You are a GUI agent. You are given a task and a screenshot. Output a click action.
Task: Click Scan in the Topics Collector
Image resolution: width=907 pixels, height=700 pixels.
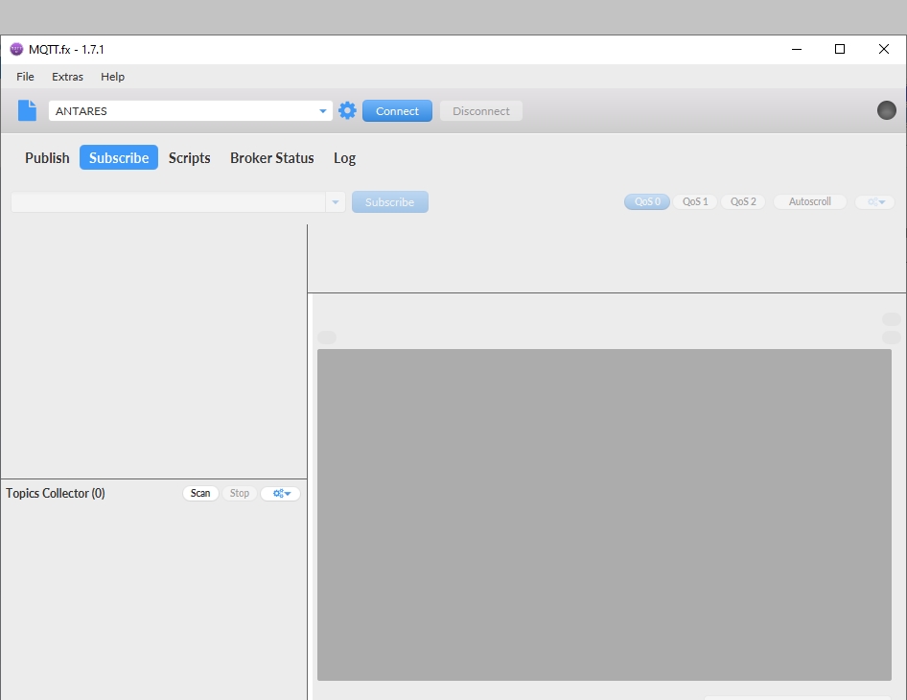200,494
